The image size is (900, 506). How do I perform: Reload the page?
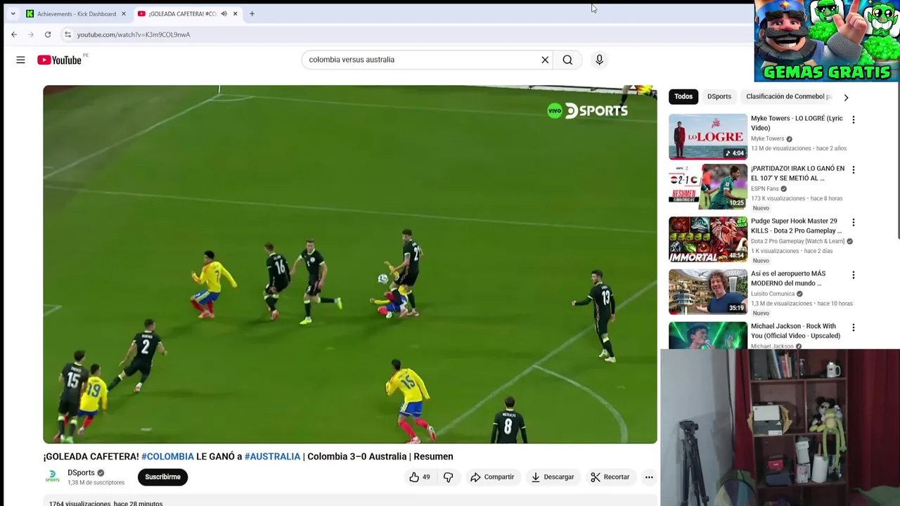[48, 34]
